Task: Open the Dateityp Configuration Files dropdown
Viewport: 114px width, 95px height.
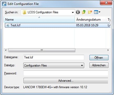Action: tap(54, 66)
